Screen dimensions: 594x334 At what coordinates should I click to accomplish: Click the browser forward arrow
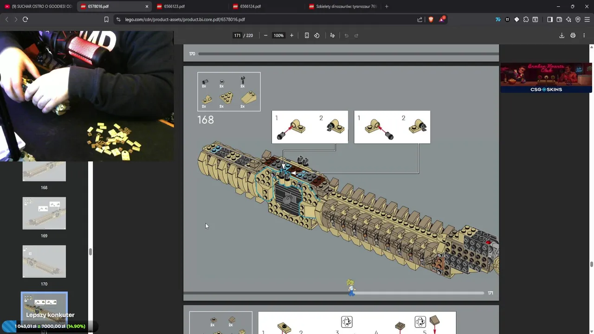16,19
